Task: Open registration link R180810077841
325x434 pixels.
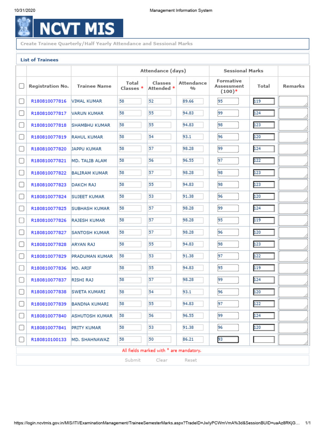Action: click(49, 328)
